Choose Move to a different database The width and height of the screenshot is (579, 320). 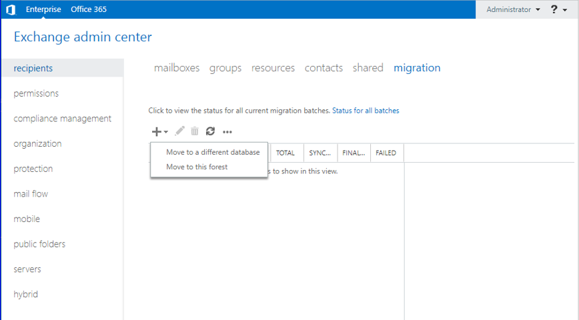click(x=213, y=152)
